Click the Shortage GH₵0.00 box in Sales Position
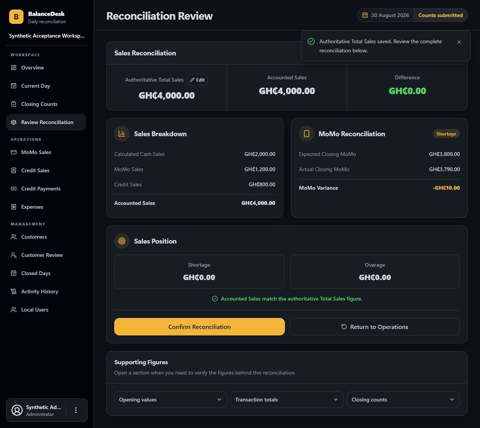The height and width of the screenshot is (428, 480). pos(199,272)
